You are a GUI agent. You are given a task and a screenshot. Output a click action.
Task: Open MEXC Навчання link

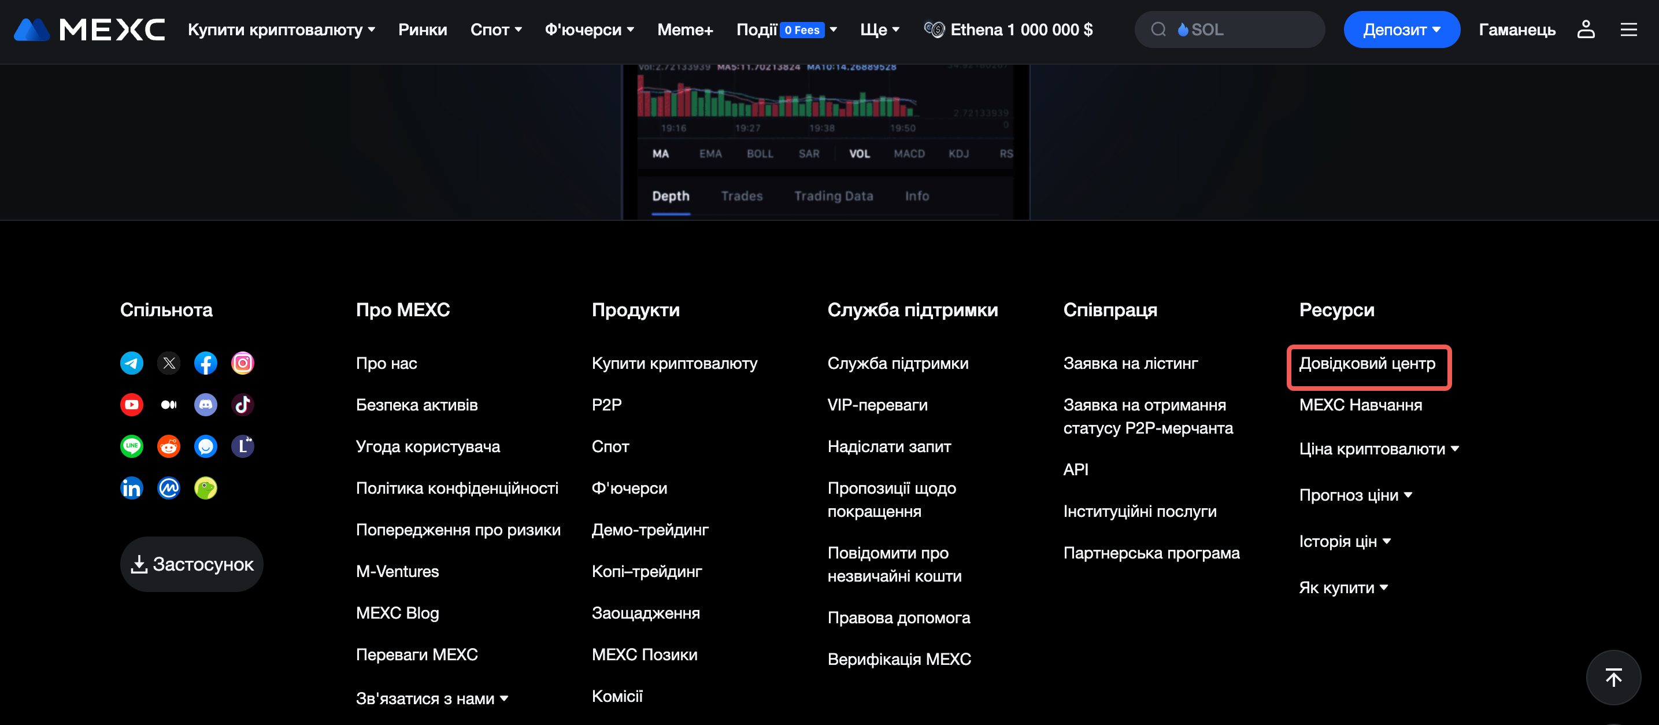tap(1360, 405)
